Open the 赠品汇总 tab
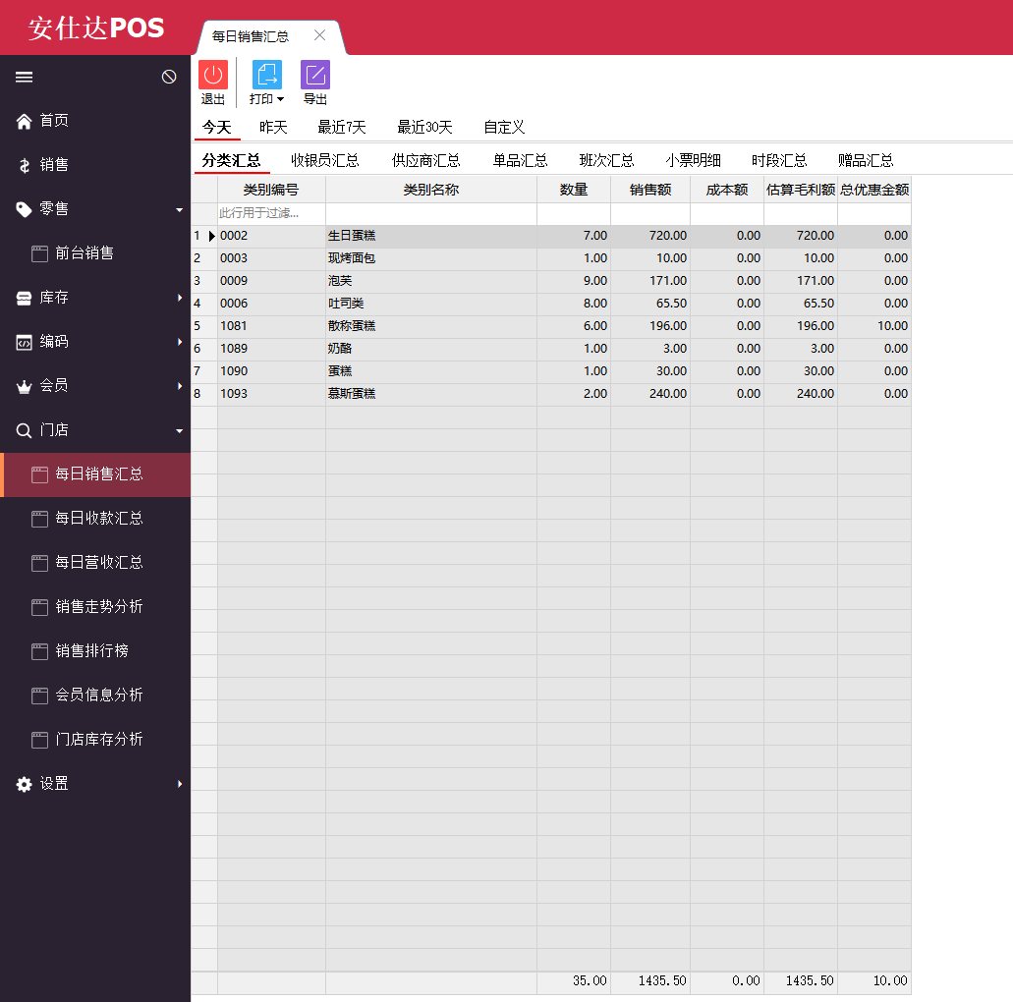Screen dimensions: 1013x1002 866,160
